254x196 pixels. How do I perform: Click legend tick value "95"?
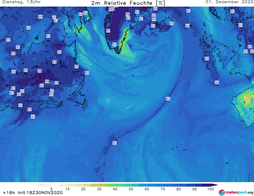tap(194, 189)
